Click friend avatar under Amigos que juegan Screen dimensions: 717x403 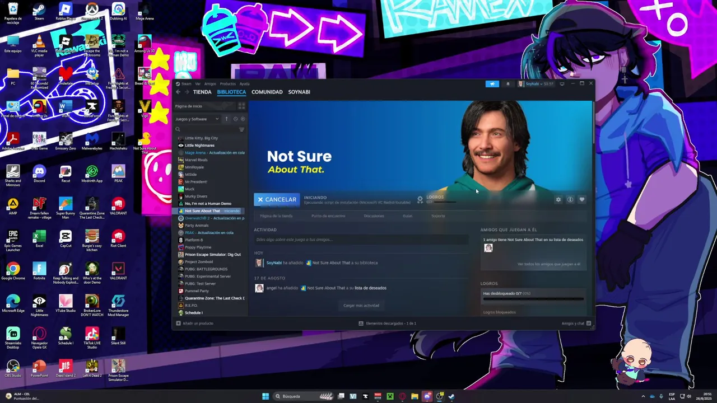click(x=488, y=248)
